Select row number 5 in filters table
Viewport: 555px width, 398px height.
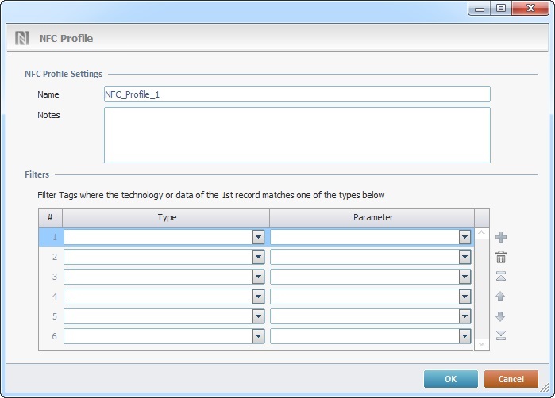51,316
